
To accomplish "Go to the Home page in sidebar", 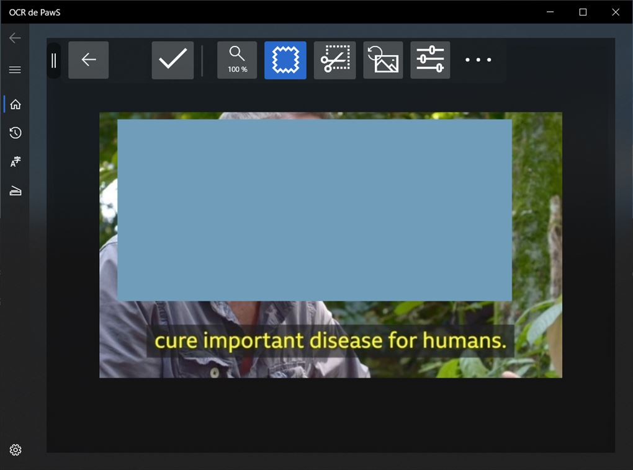I will coord(16,104).
